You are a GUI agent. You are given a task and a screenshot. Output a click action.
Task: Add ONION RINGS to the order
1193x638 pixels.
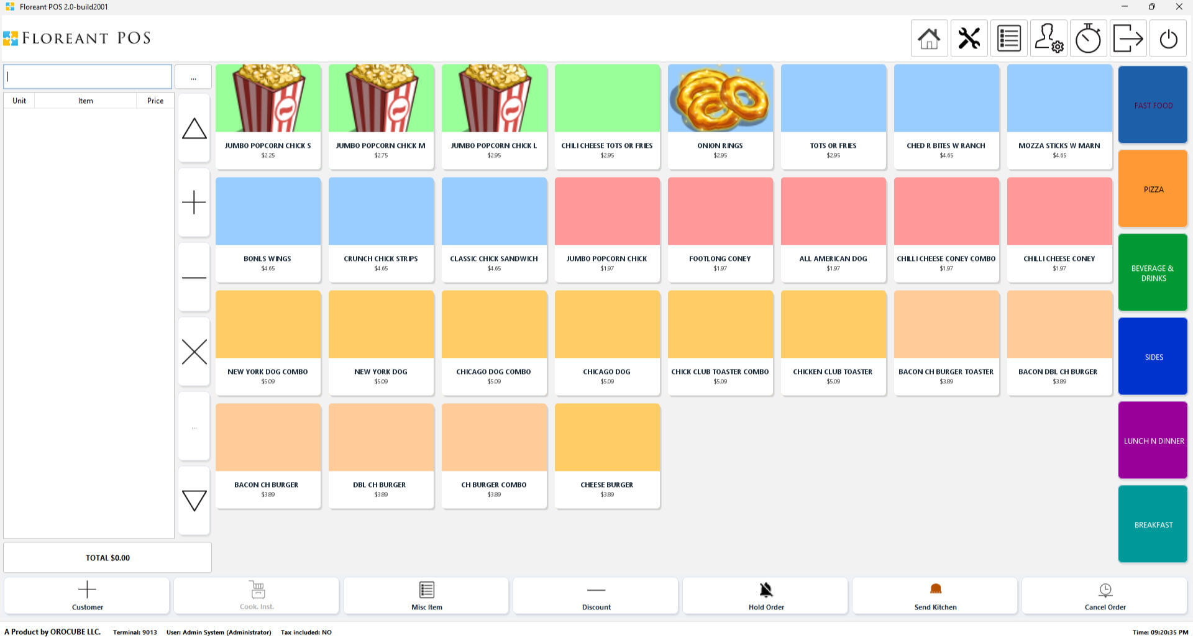coord(720,116)
